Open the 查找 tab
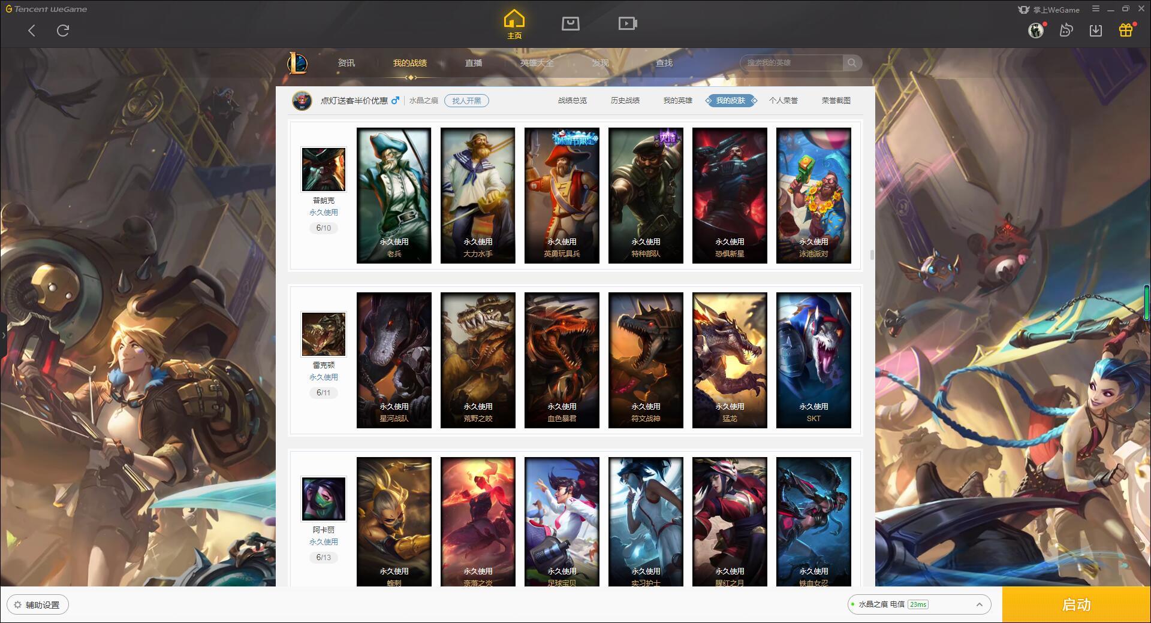1151x623 pixels. point(664,63)
